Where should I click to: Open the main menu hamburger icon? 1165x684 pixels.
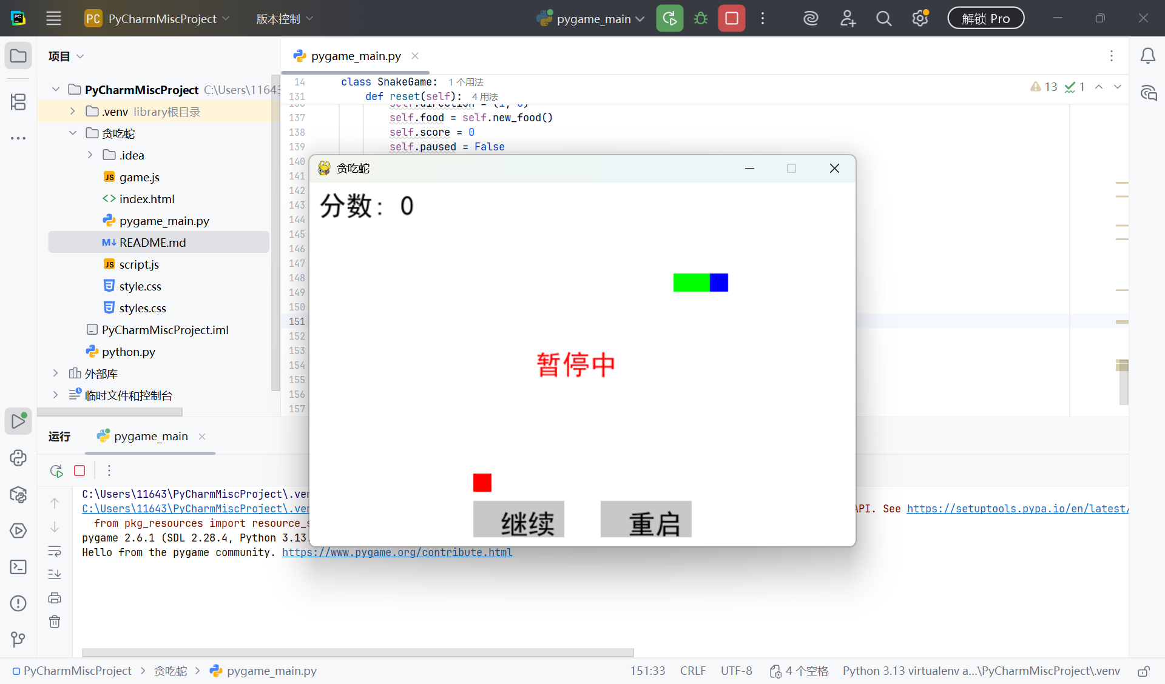(53, 18)
